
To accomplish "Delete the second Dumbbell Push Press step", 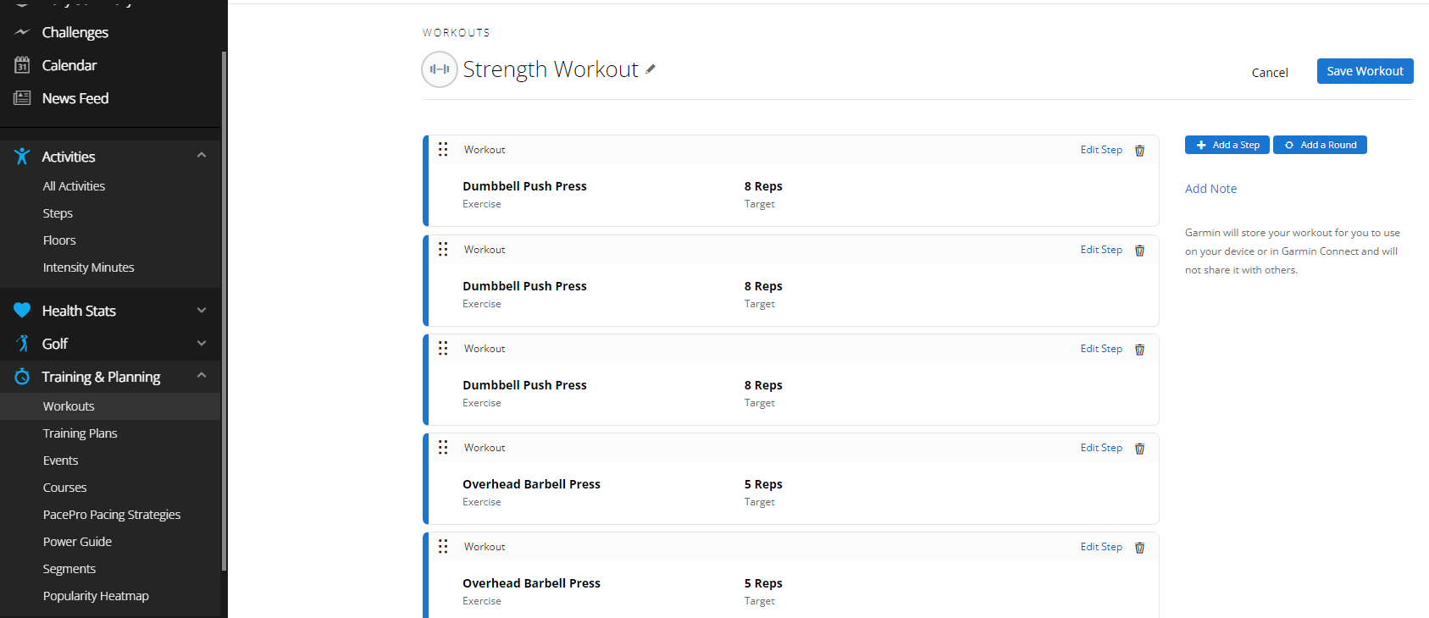I will pos(1139,251).
